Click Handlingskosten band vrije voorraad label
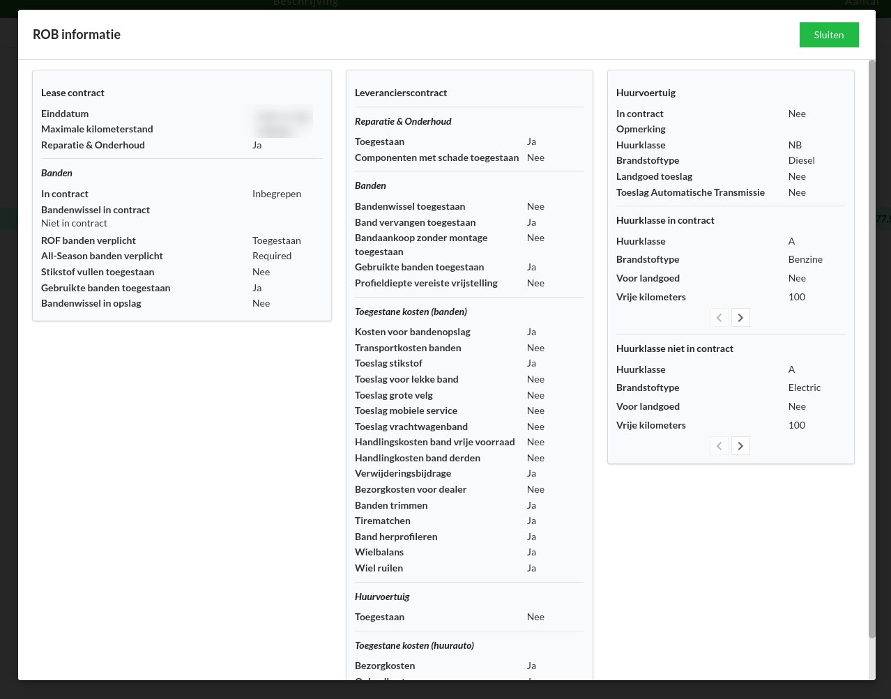Image resolution: width=891 pixels, height=699 pixels. (x=435, y=442)
